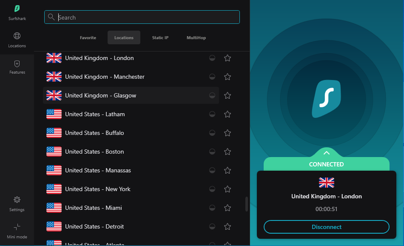
Task: Click the locations list scrollbar
Action: pyautogui.click(x=247, y=204)
